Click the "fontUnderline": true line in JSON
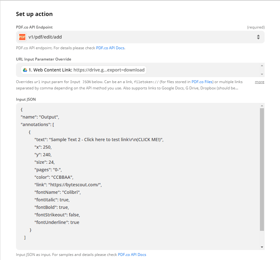The image size is (280, 260). point(57,222)
